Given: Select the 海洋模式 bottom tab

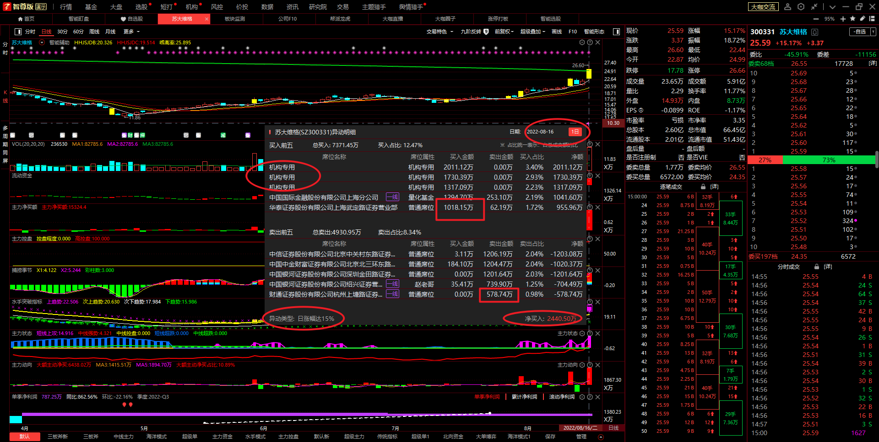Looking at the screenshot, I should click(x=157, y=437).
